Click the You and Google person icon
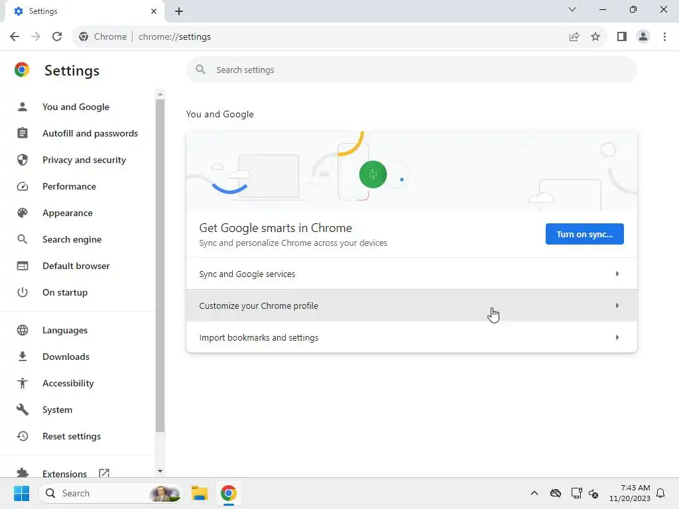This screenshot has height=509, width=679. [x=23, y=107]
